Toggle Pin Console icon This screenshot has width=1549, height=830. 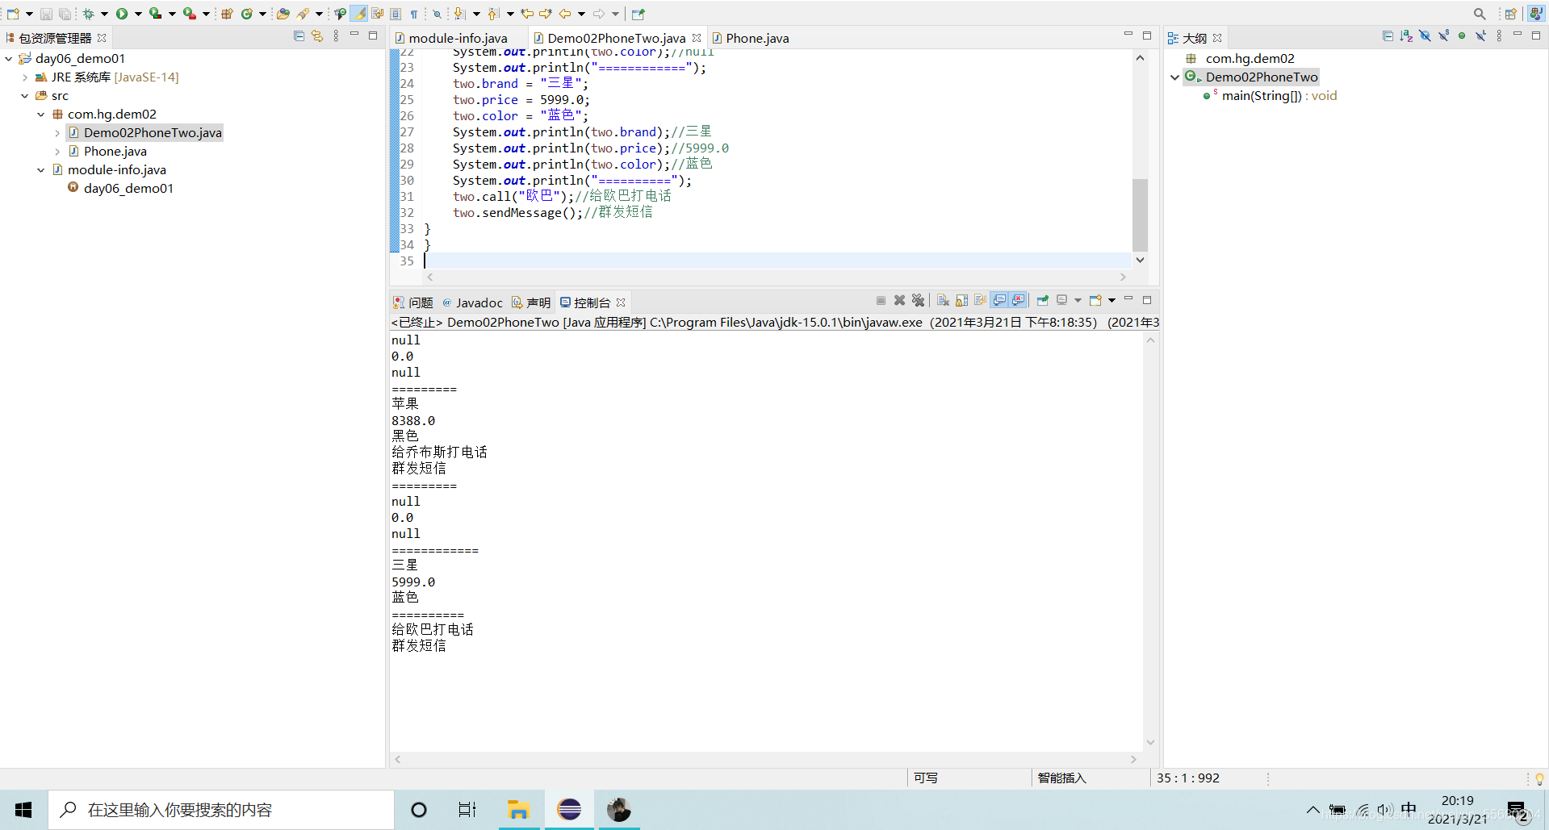point(1043,300)
